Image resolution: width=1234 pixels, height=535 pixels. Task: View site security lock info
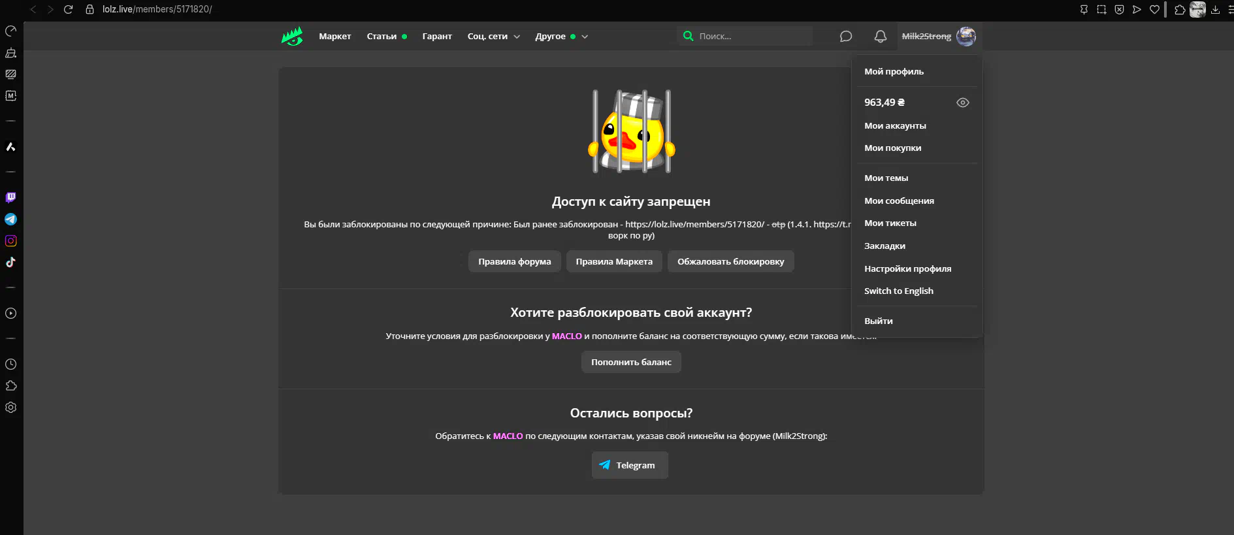click(90, 10)
